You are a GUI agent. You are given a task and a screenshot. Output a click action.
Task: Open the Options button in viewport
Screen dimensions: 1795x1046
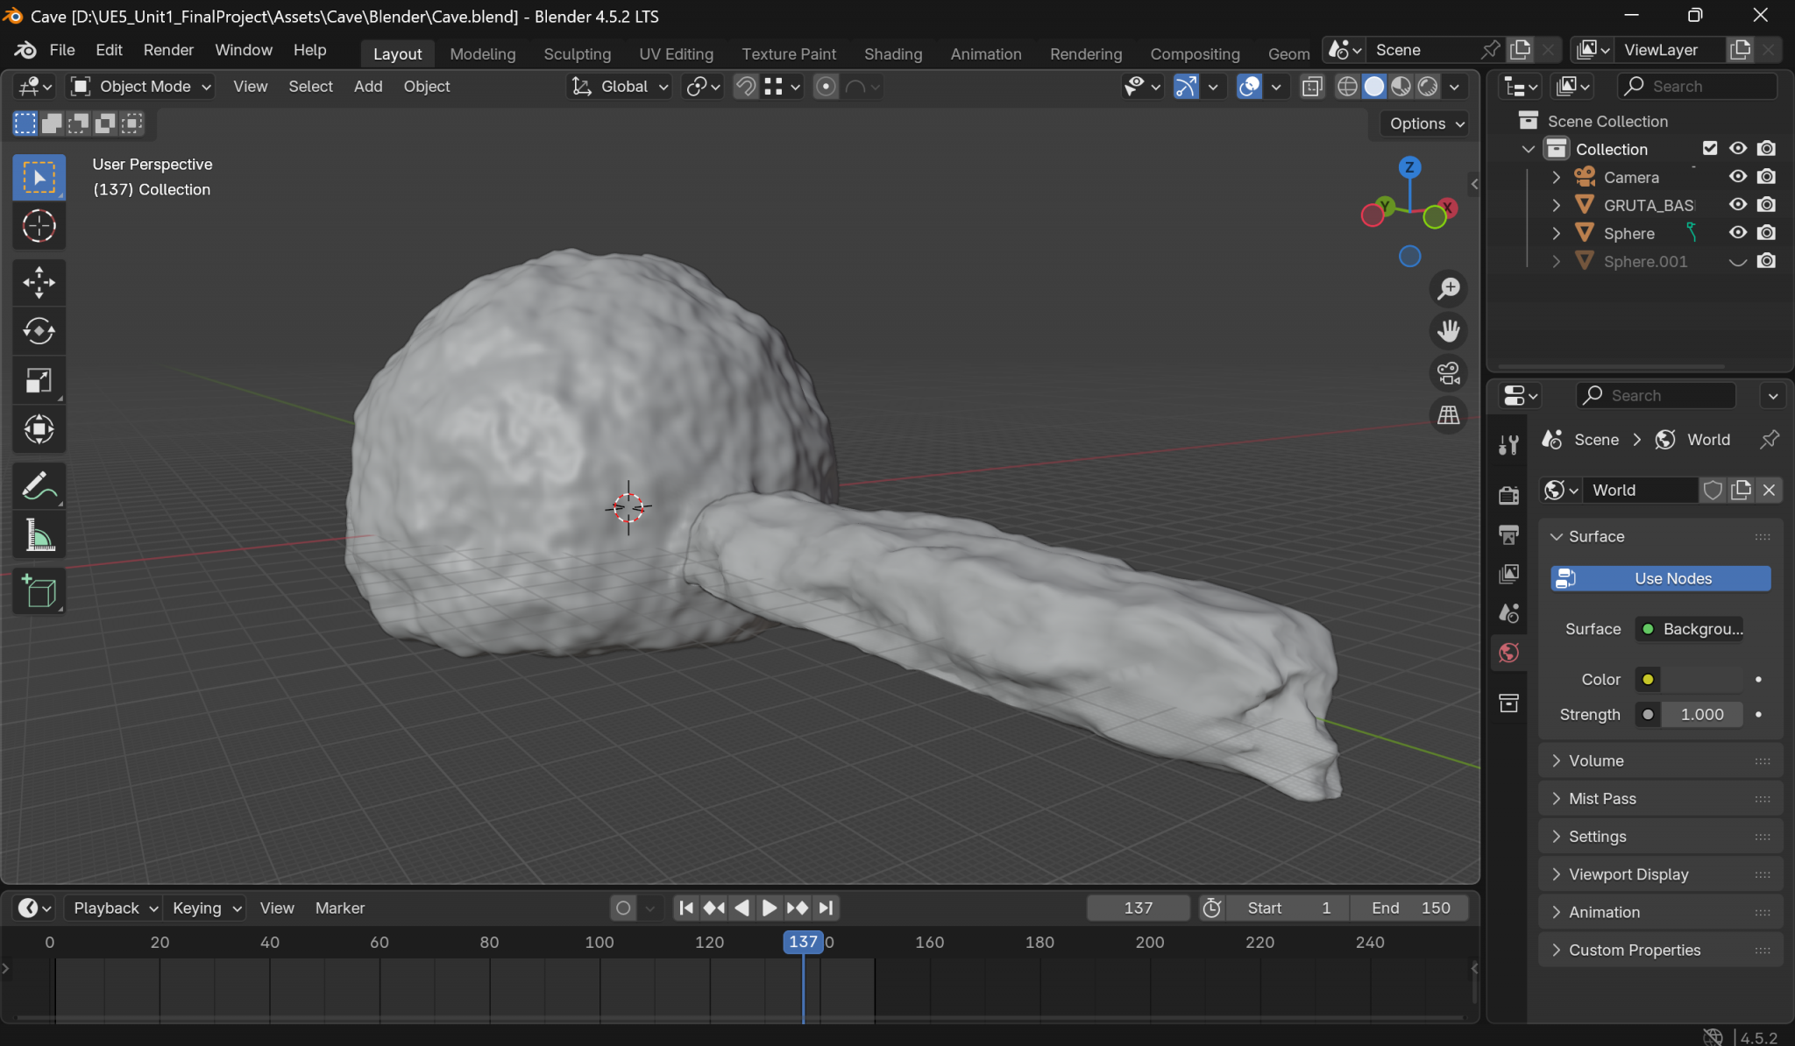(1426, 124)
